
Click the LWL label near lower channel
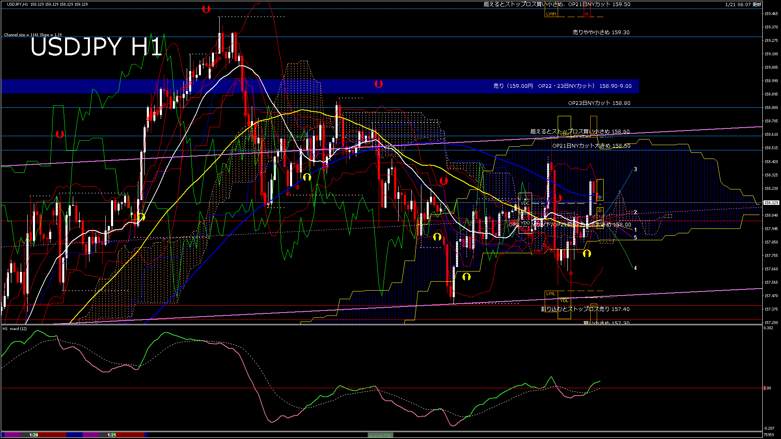(550, 293)
